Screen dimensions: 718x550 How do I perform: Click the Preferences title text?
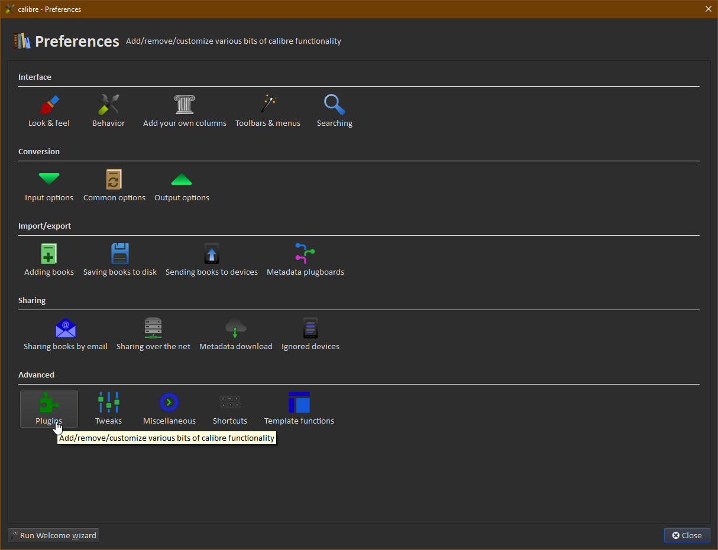click(x=77, y=41)
